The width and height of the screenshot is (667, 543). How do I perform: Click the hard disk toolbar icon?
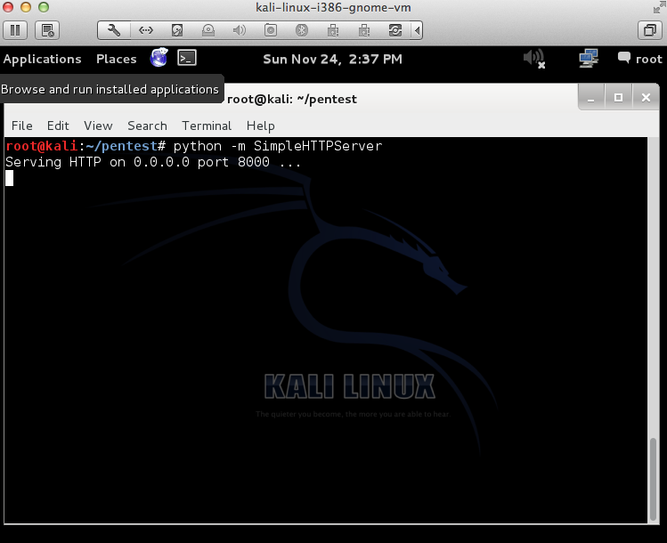tap(177, 30)
